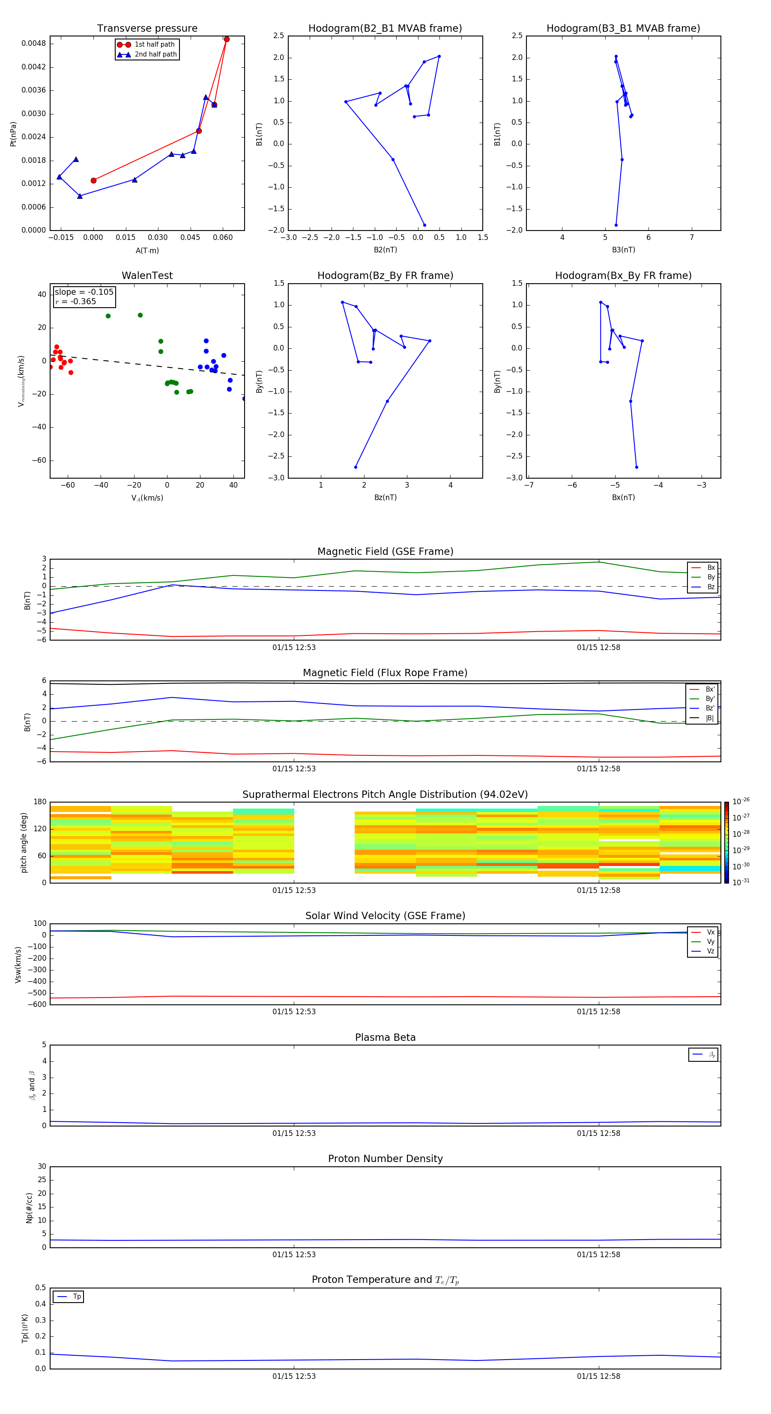
Task: Click the "Magnetic Field (Flux Rope Frame)" title
Action: (x=385, y=673)
